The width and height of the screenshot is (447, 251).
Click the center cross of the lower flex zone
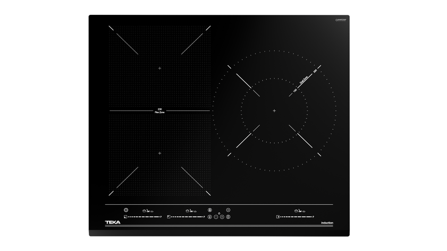tap(159, 153)
